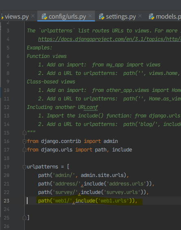Open the settings.py editor tab

tap(121, 17)
